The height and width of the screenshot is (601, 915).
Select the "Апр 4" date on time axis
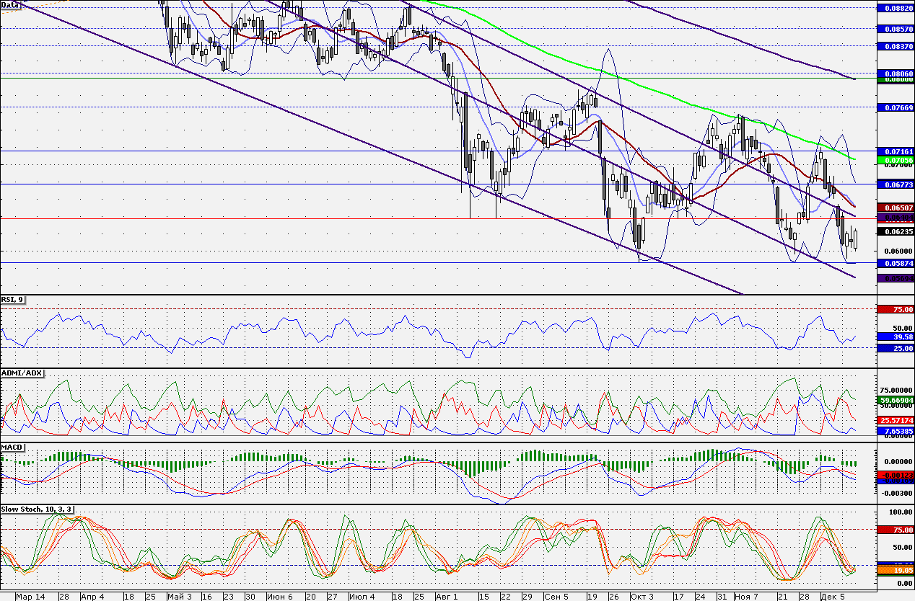[92, 597]
